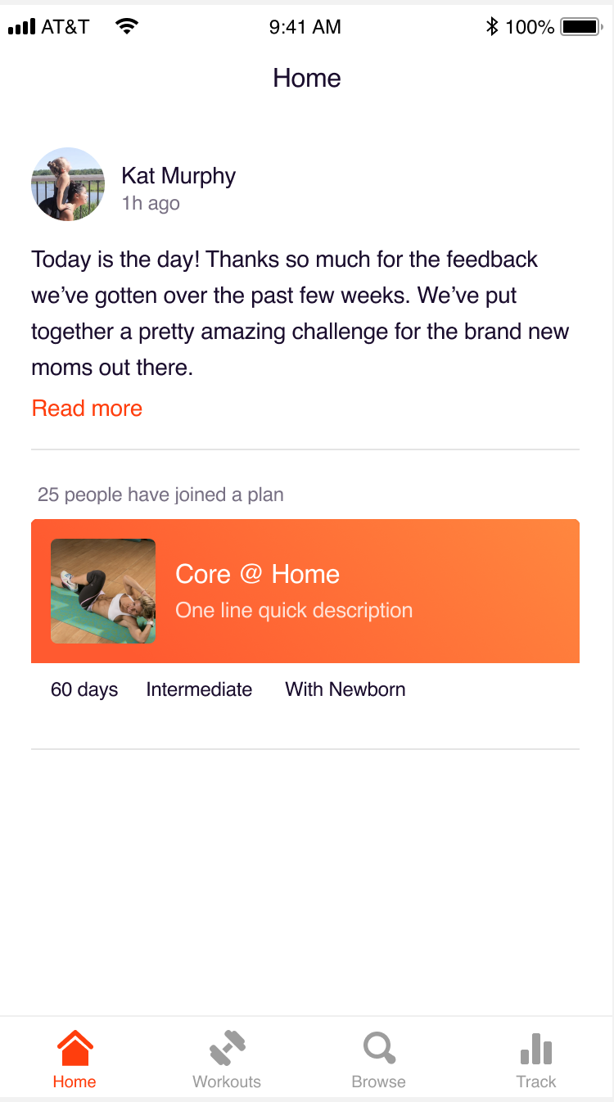Open the Workouts dumbbell icon
Viewport: 614px width, 1102px height.
tap(227, 1046)
